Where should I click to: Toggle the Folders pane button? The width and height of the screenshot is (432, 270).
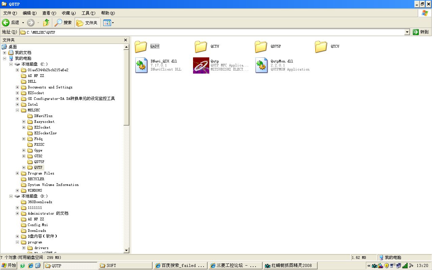87,23
